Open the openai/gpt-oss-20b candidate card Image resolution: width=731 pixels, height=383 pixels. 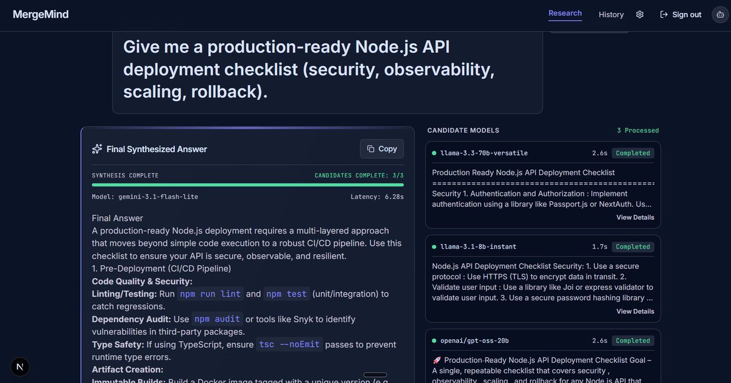coord(543,356)
